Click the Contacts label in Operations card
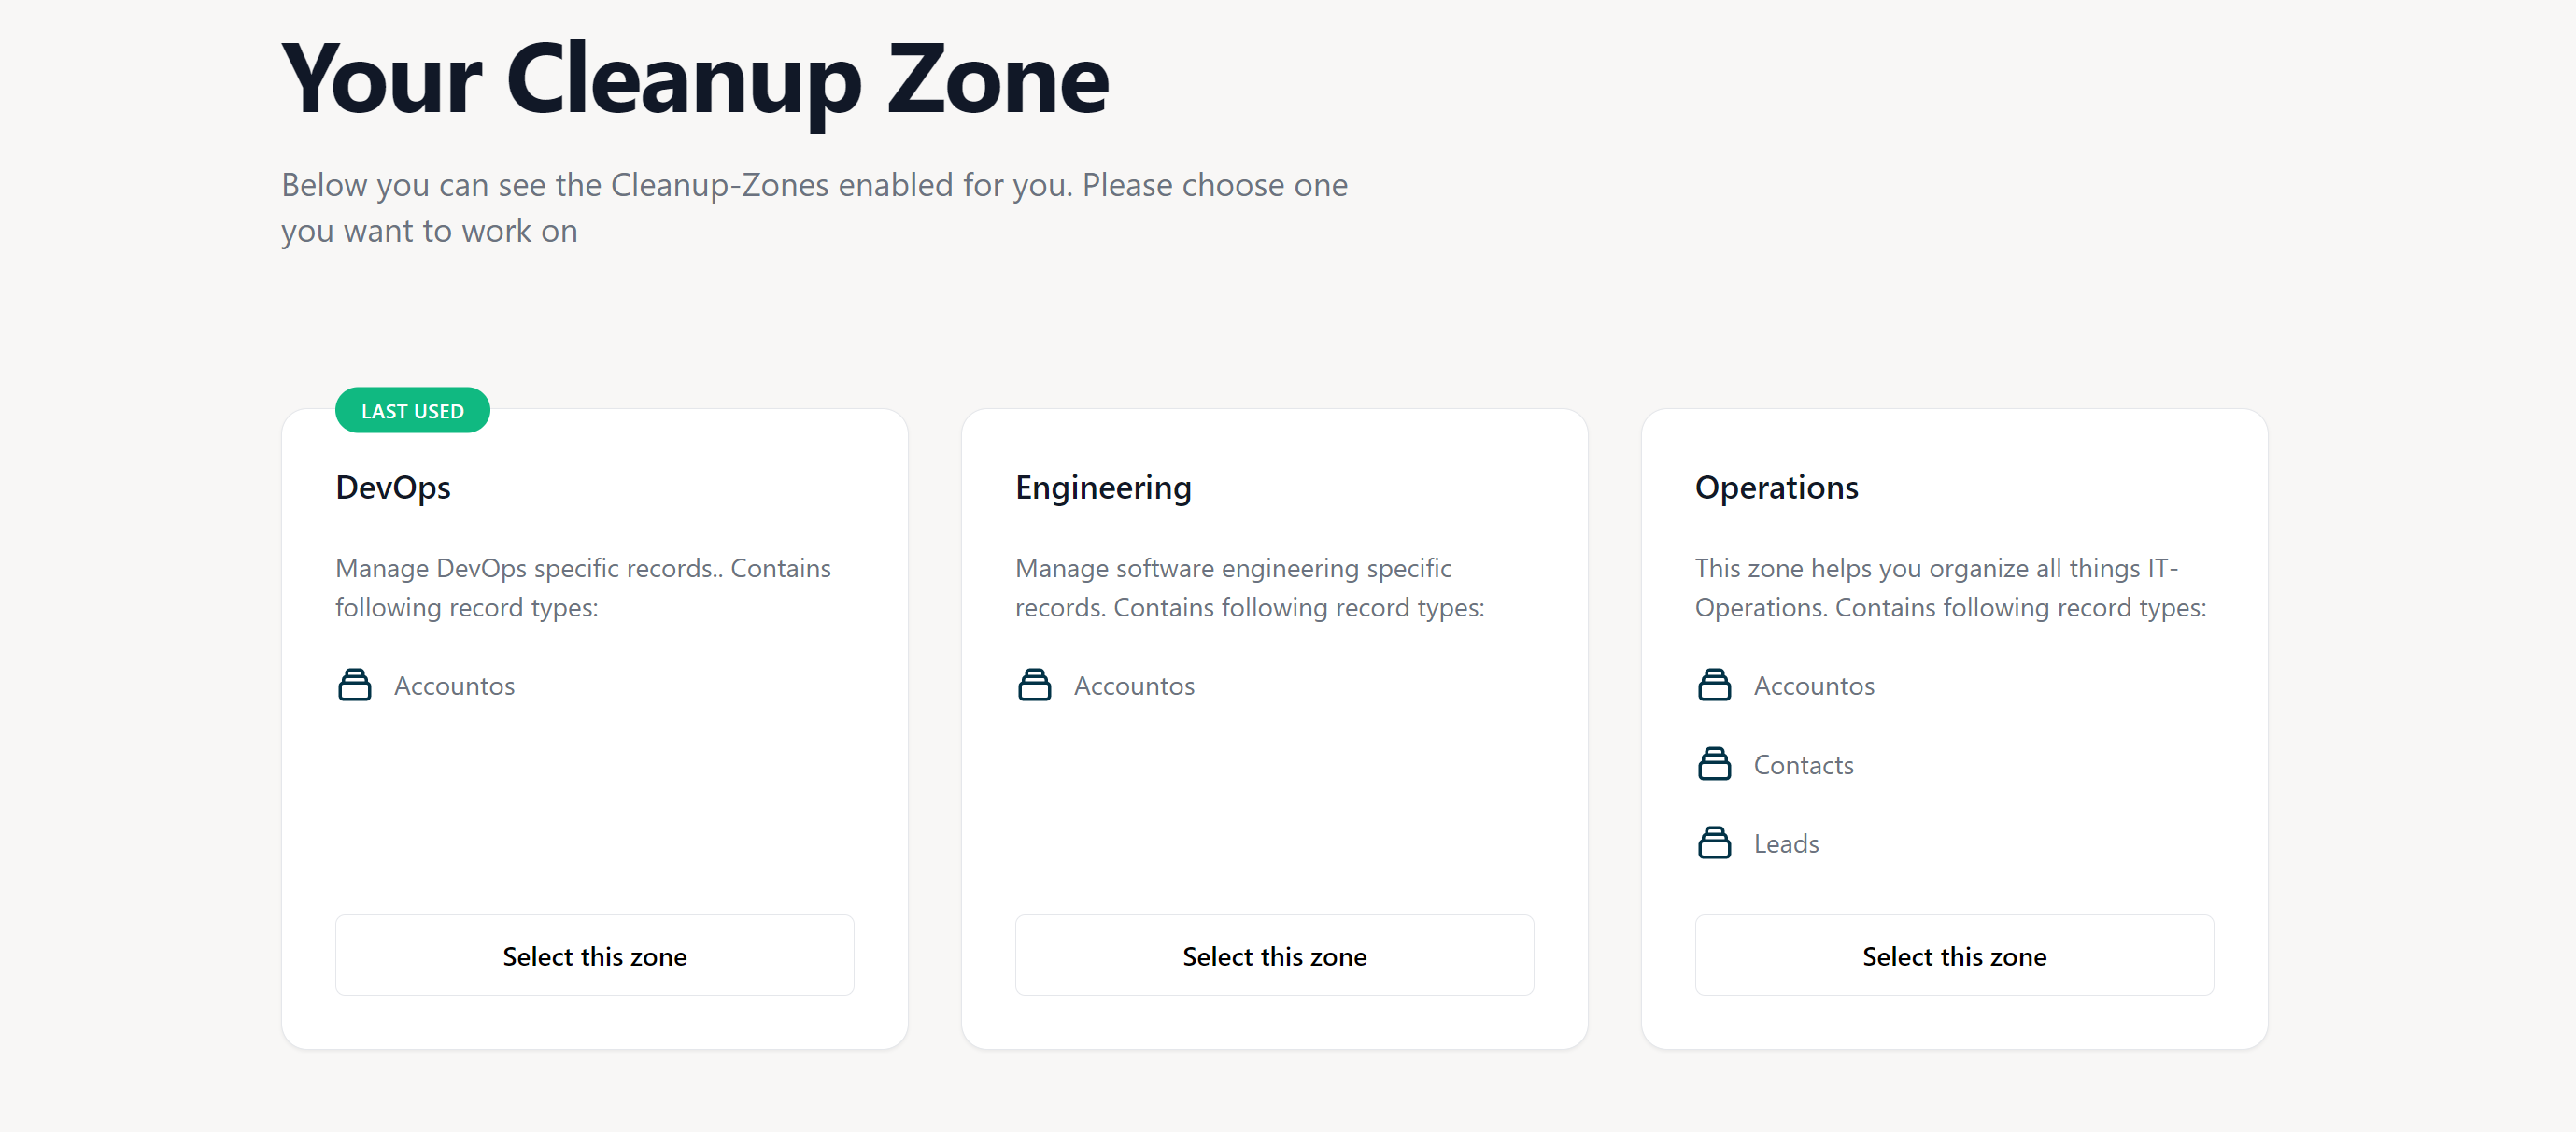 [x=1803, y=765]
